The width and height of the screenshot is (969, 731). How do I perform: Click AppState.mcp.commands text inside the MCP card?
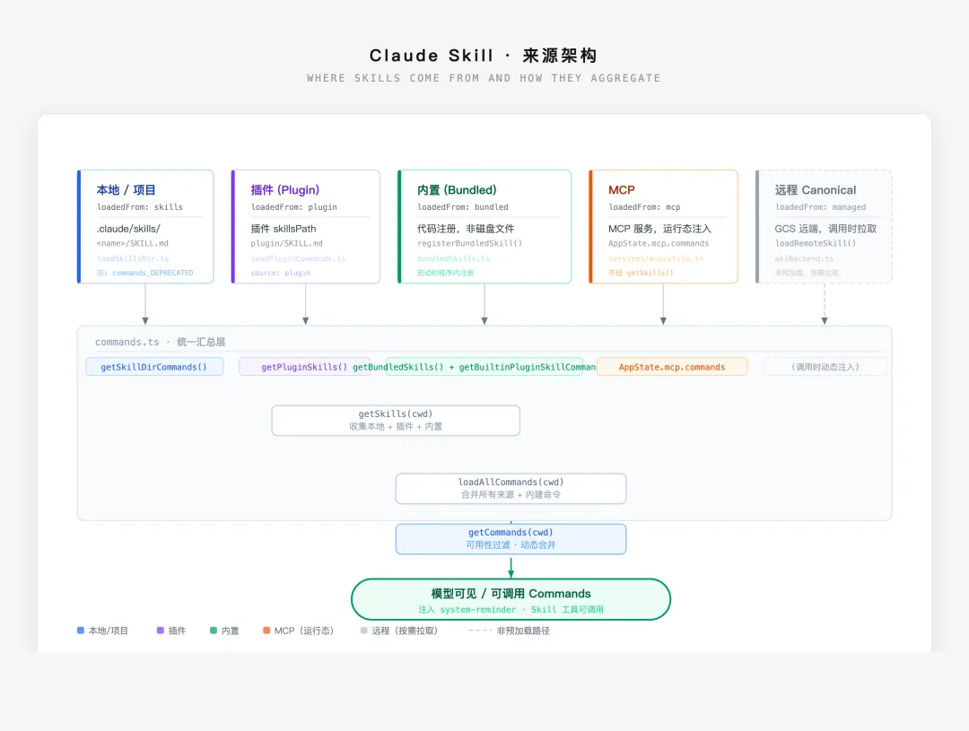(x=659, y=243)
